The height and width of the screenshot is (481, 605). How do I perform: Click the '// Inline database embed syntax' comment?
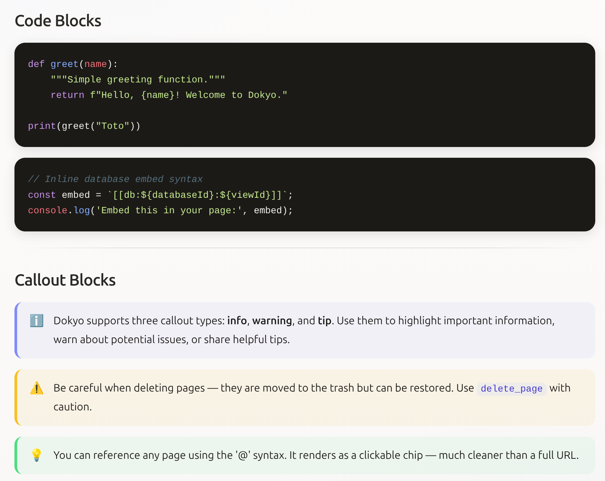click(115, 179)
